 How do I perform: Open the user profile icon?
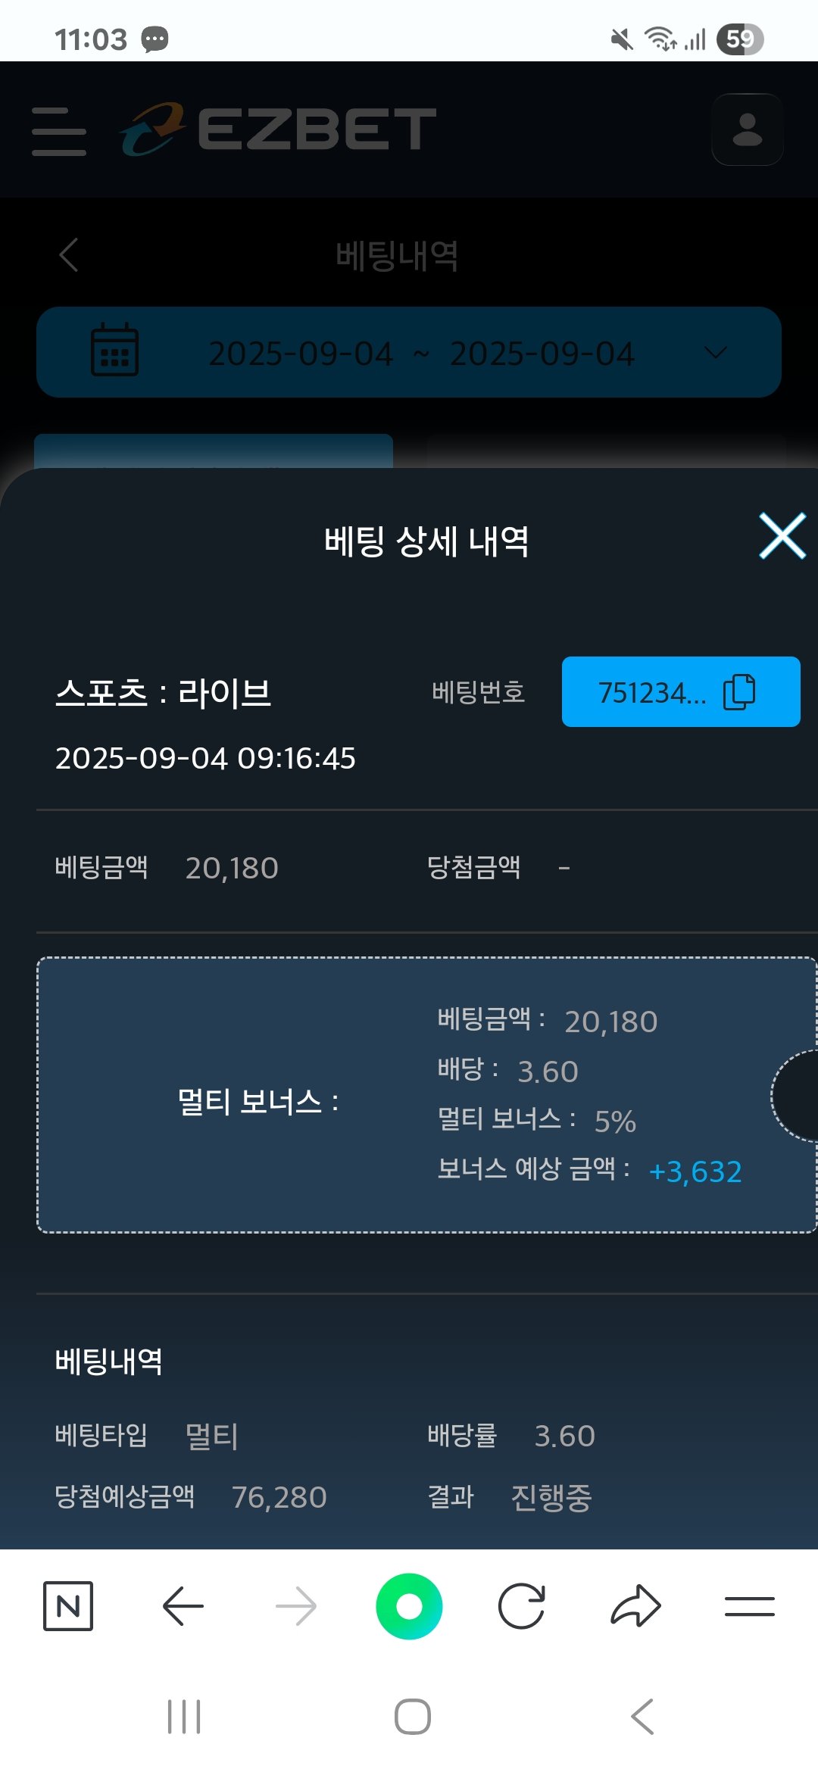[747, 129]
